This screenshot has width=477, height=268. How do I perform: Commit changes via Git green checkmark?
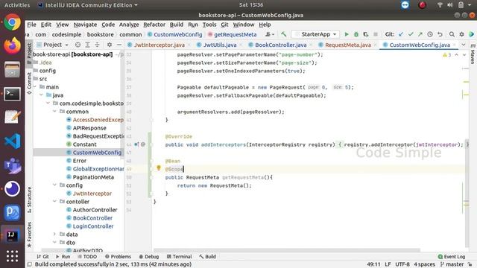tap(411, 34)
